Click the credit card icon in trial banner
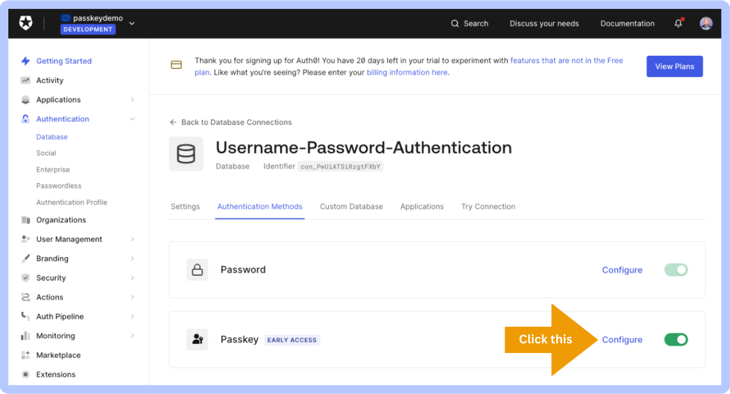This screenshot has height=394, width=730. click(x=176, y=65)
